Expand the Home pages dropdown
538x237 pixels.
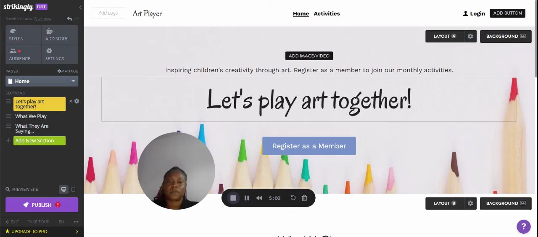coord(42,81)
